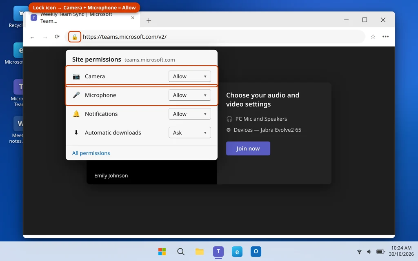This screenshot has width=418, height=261.
Task: Open the clock showing 10:24 AM
Action: (x=401, y=251)
